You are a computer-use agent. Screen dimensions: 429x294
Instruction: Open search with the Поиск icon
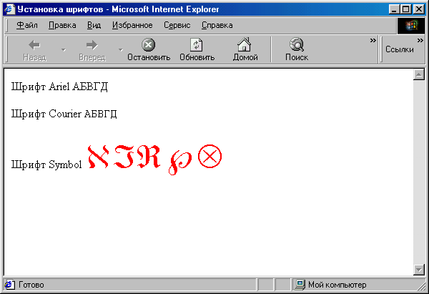point(297,44)
